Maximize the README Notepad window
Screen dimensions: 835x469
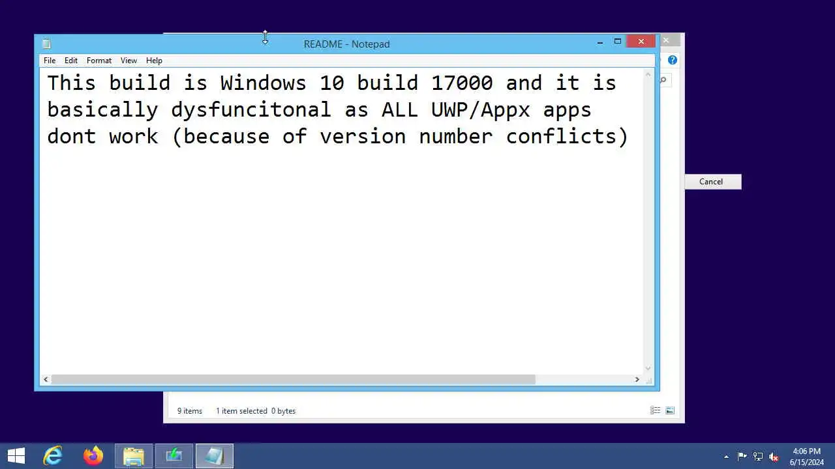(x=618, y=42)
